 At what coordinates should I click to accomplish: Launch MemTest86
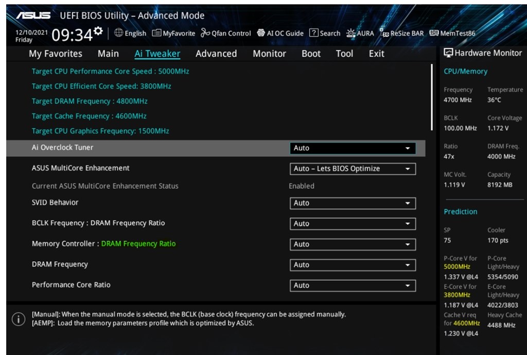pyautogui.click(x=452, y=33)
